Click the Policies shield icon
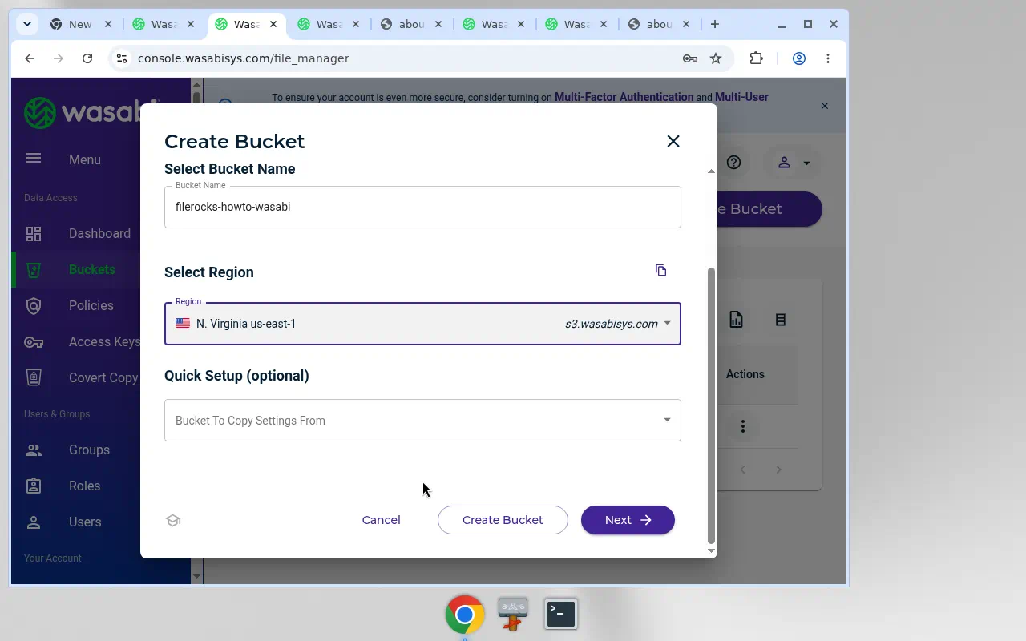Screen dimensions: 1026x641 pyautogui.click(x=34, y=306)
